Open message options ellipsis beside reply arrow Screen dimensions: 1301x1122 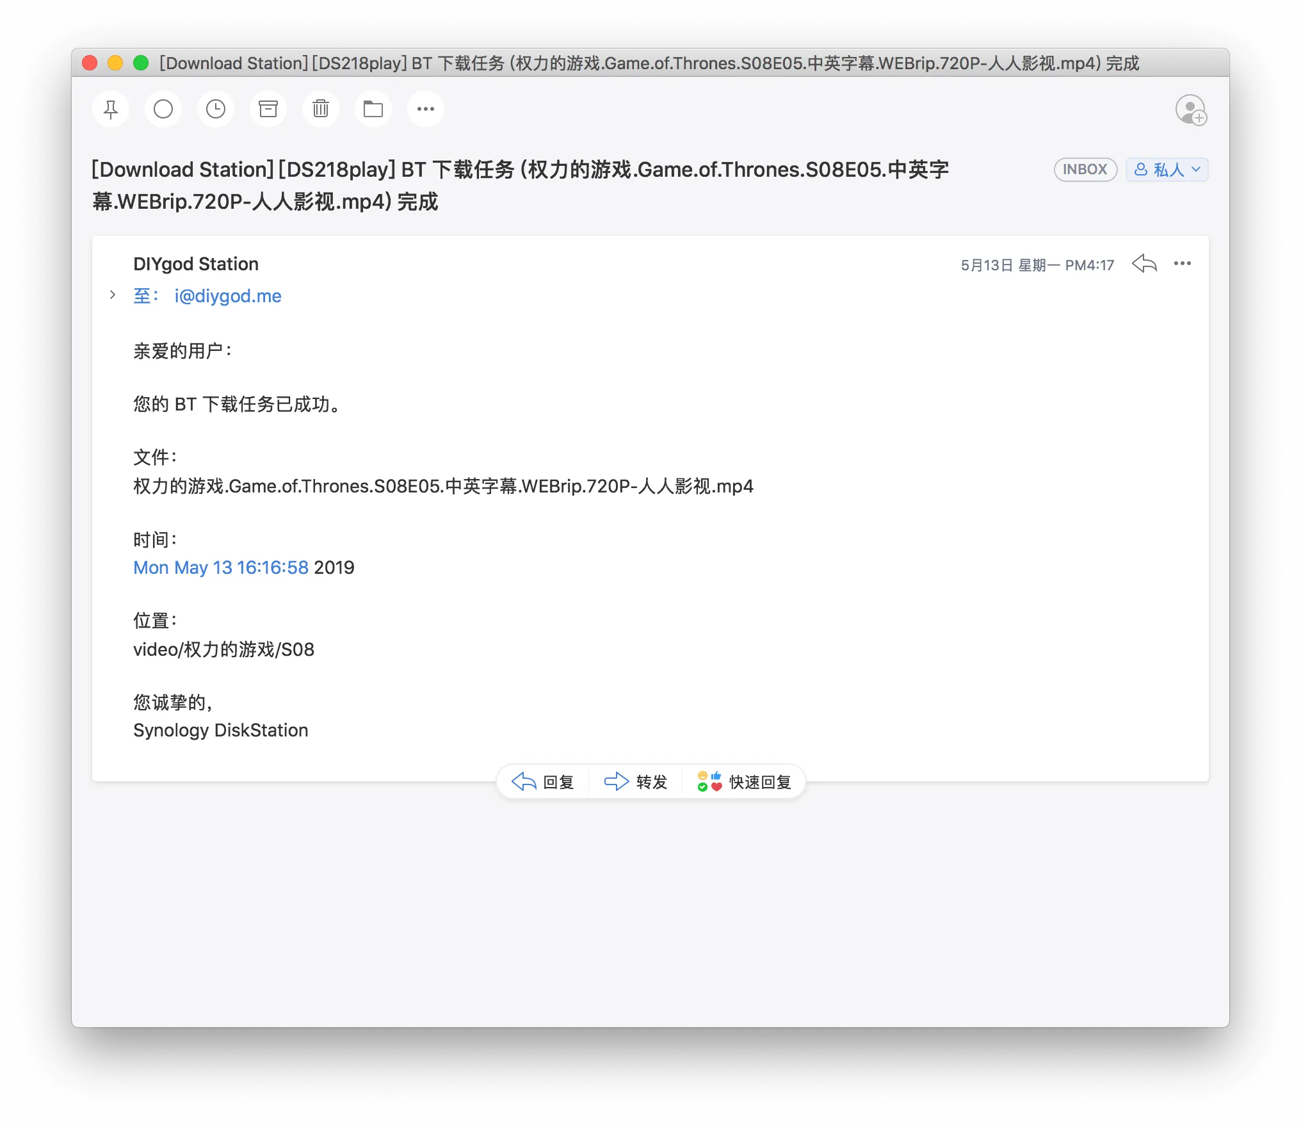point(1182,264)
